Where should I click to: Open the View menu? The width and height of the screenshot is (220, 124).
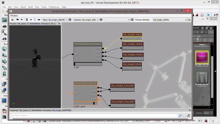pos(16,7)
